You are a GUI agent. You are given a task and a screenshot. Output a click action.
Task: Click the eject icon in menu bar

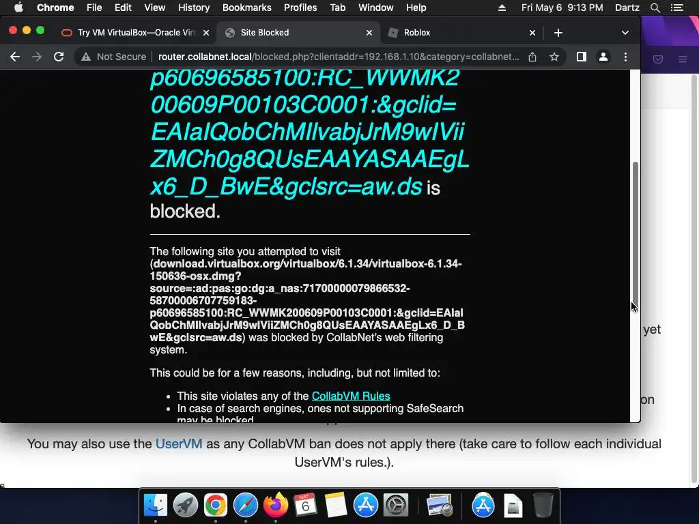(x=502, y=8)
